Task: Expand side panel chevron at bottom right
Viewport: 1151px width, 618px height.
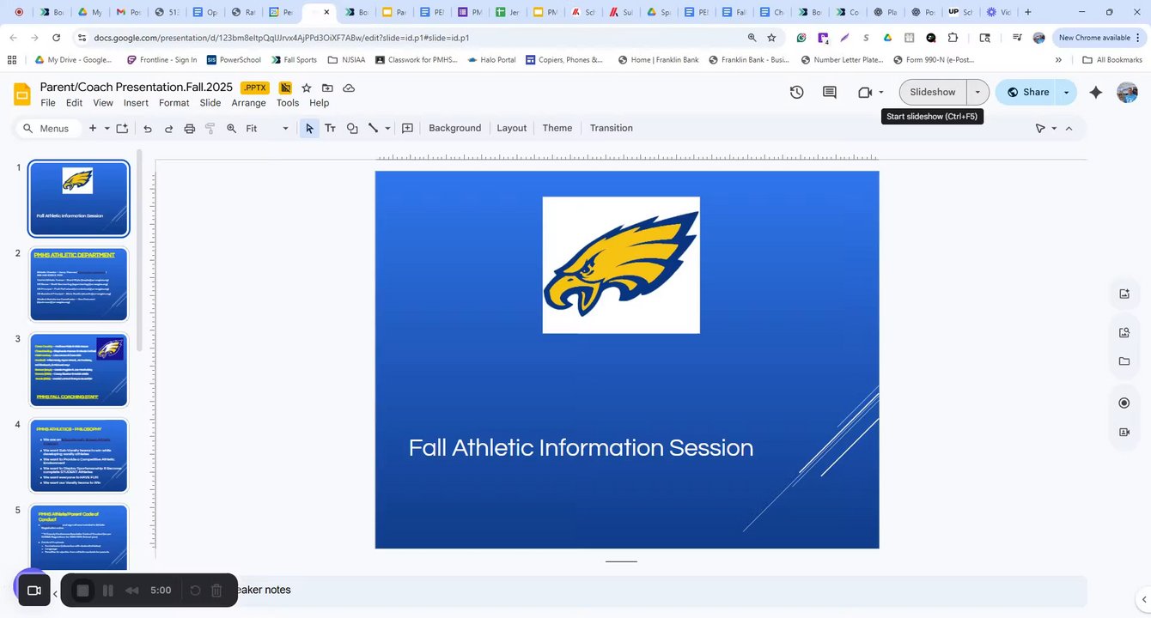Action: [1143, 599]
